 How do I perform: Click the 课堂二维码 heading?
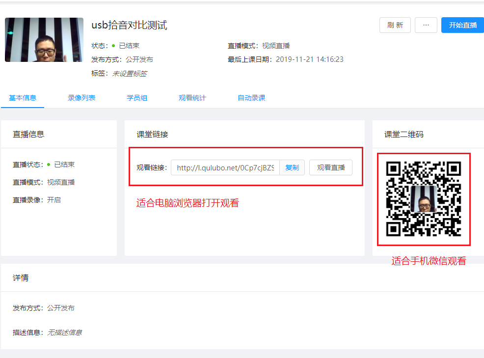pyautogui.click(x=404, y=135)
